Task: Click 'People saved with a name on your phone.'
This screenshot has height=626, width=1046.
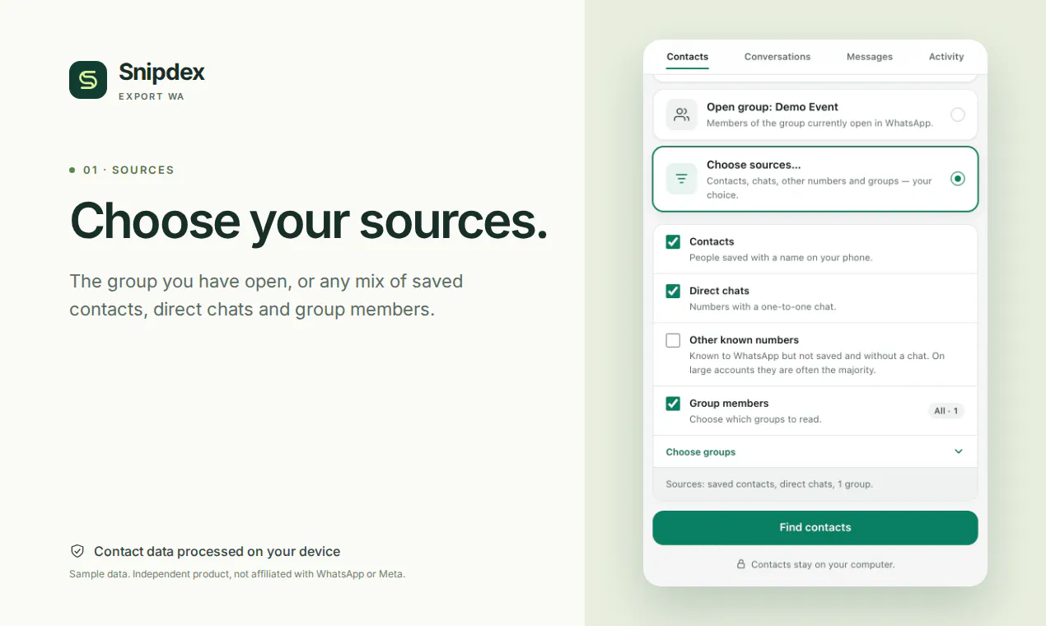Action: [781, 258]
